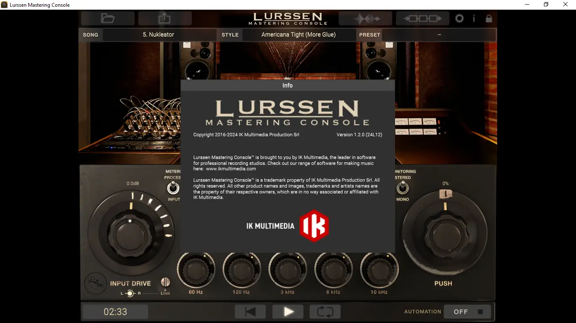Click the STYLE label
The image size is (576, 323).
point(230,35)
